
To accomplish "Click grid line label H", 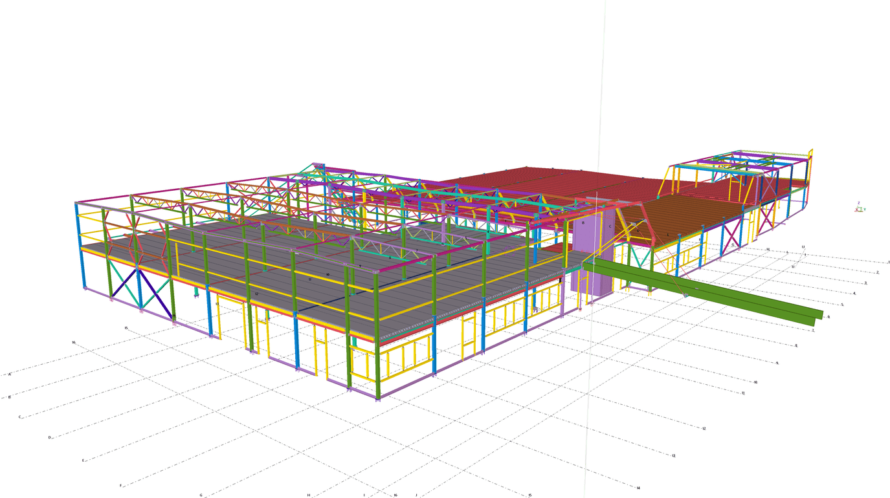I will [309, 495].
